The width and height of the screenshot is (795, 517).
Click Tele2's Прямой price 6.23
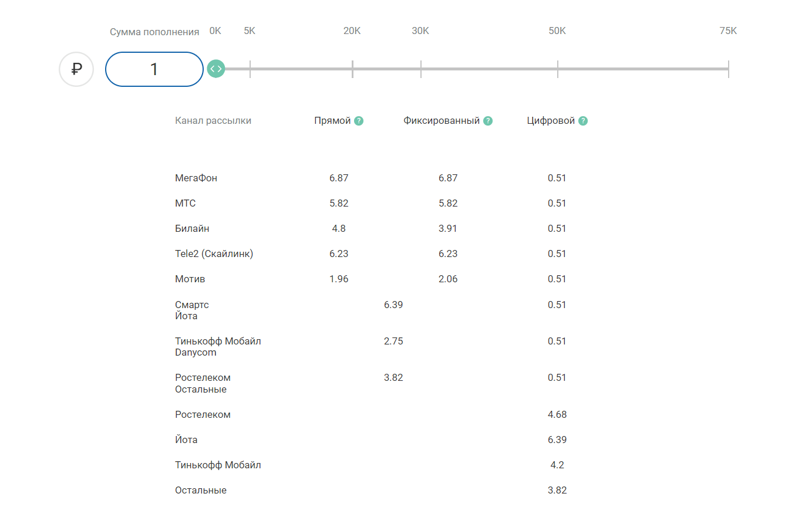(339, 254)
